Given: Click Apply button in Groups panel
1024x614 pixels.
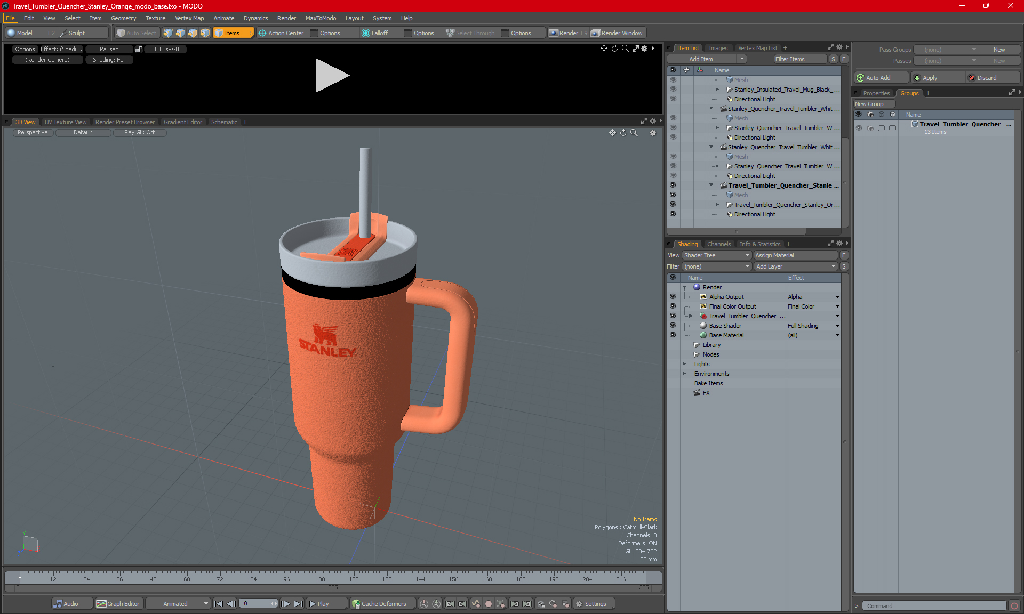Looking at the screenshot, I should pos(938,78).
